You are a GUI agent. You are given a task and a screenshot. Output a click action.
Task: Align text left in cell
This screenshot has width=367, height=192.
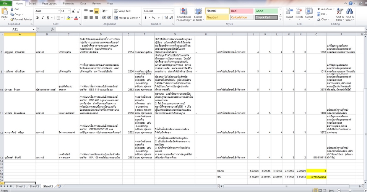pyautogui.click(x=86, y=18)
